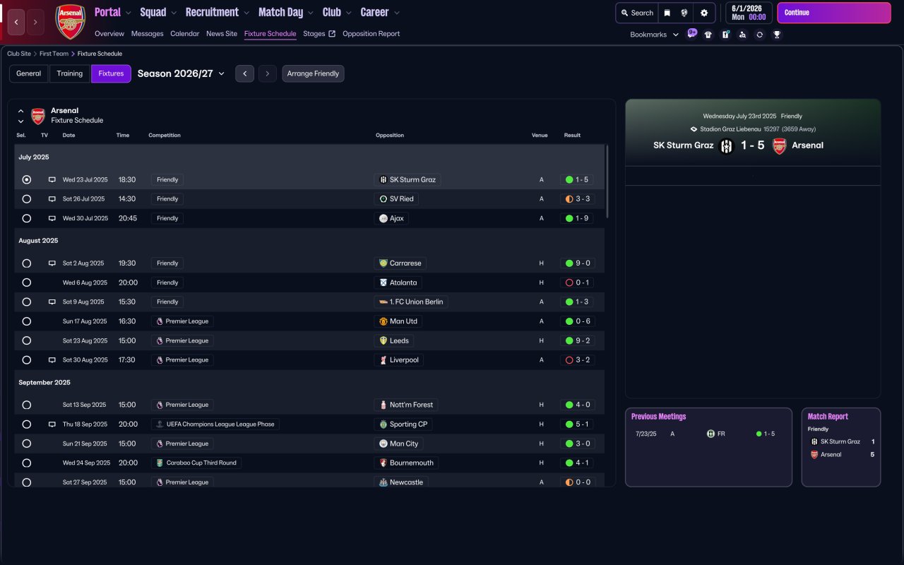The height and width of the screenshot is (565, 904).
Task: Click the tactics board shortcut icon
Action: 725,35
